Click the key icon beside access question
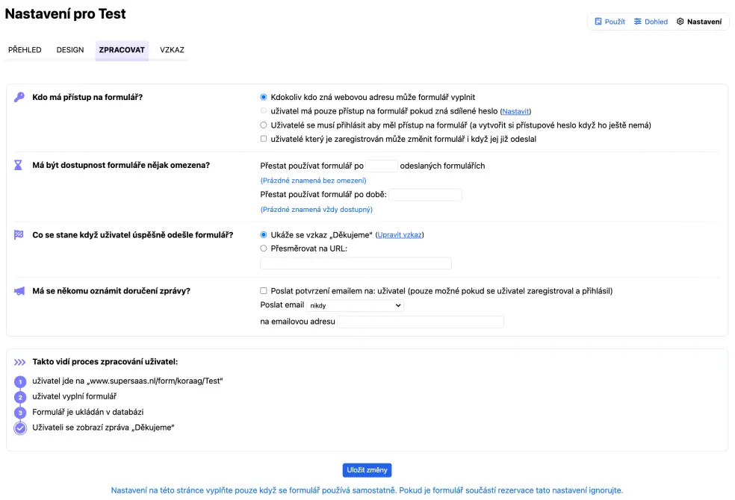Screen dimensions: 735x500 pyautogui.click(x=19, y=97)
